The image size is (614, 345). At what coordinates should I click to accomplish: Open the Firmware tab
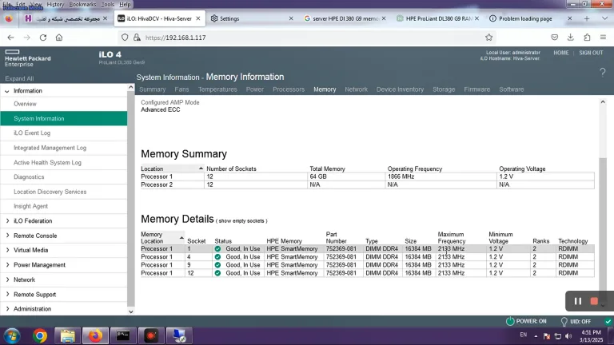(477, 89)
